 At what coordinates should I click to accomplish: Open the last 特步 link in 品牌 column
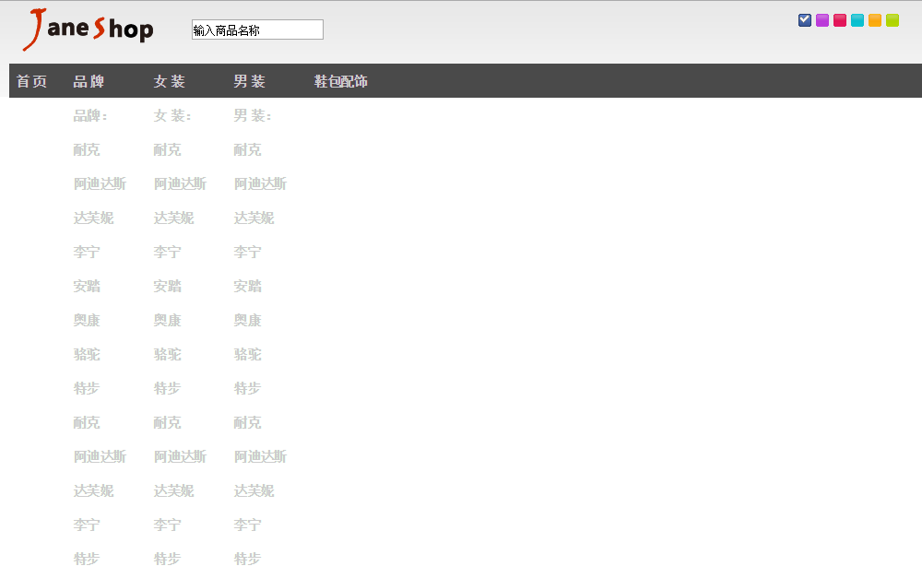tap(87, 560)
